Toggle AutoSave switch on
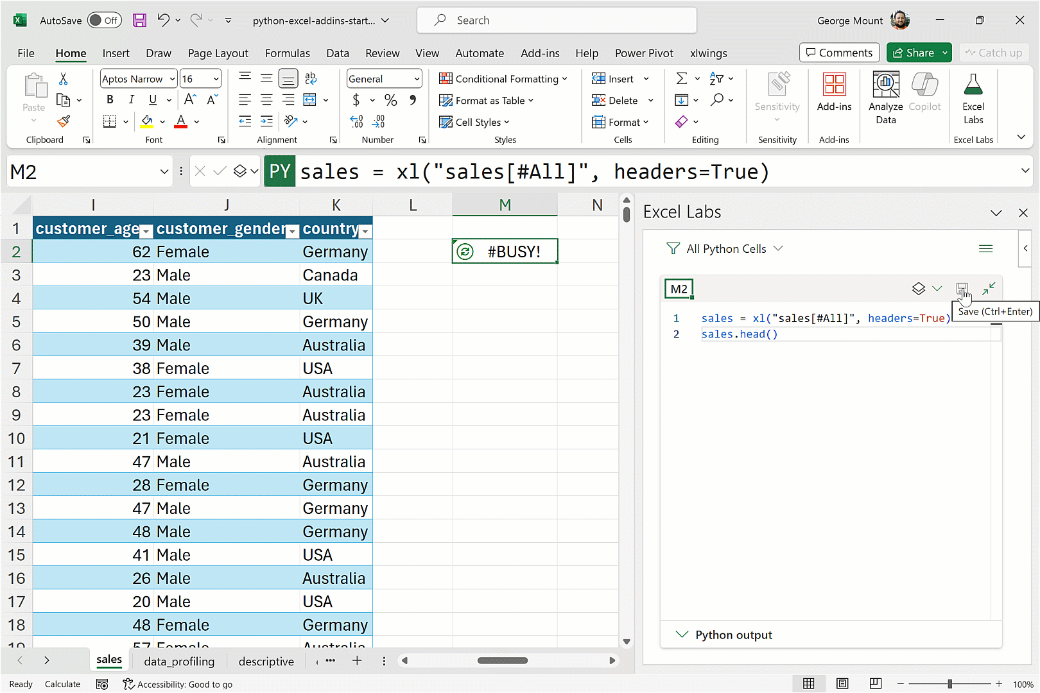 pos(105,21)
